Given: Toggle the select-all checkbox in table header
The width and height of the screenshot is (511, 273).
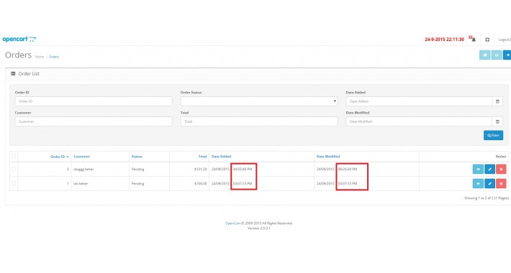Looking at the screenshot, I should [14, 156].
